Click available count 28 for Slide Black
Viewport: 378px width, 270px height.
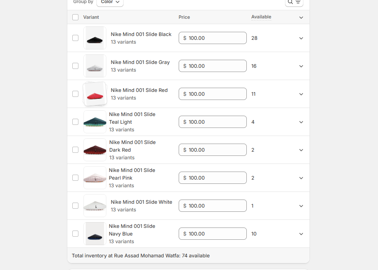pyautogui.click(x=254, y=38)
